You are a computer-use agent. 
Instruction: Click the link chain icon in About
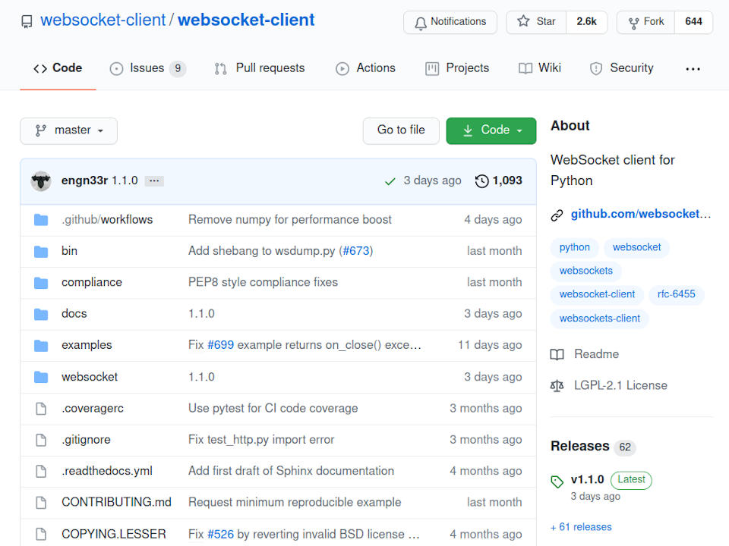557,215
